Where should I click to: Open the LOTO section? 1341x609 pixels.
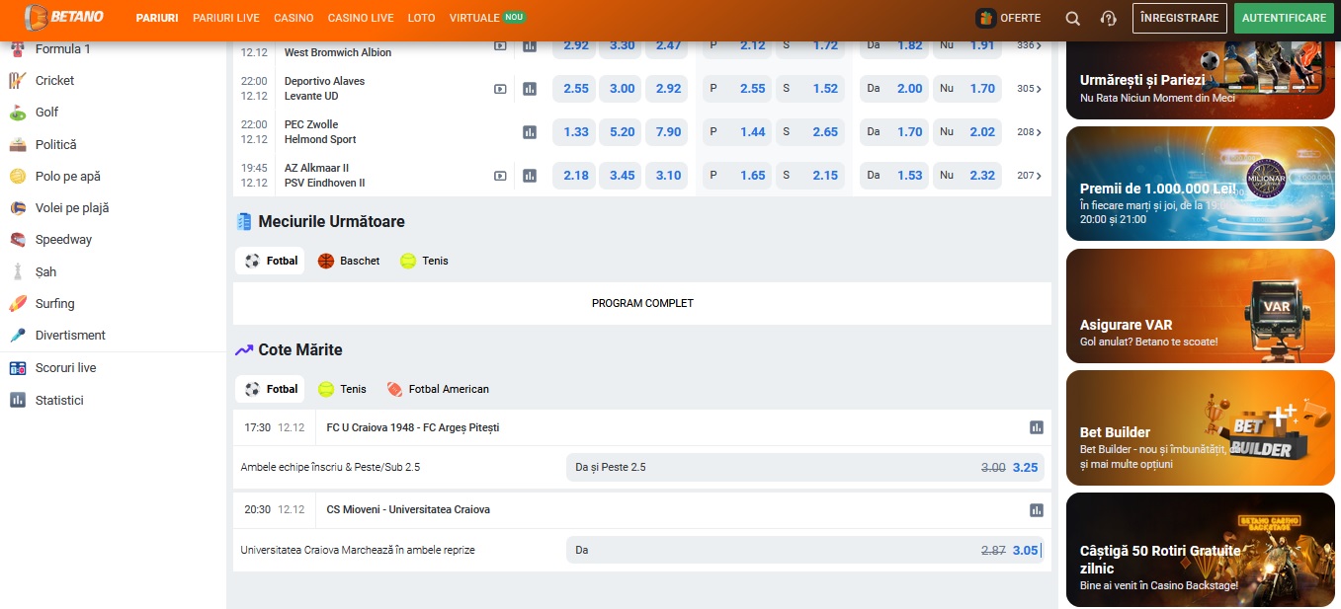[421, 19]
